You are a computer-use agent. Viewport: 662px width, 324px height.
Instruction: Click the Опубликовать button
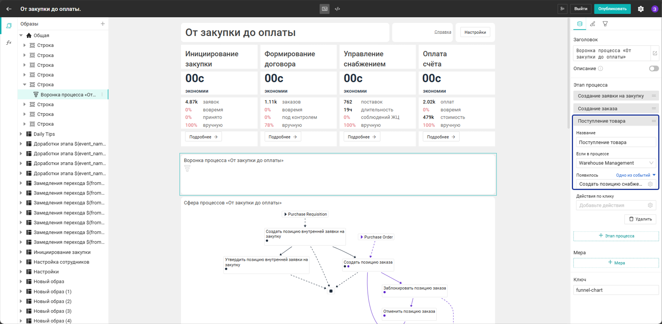pos(612,9)
